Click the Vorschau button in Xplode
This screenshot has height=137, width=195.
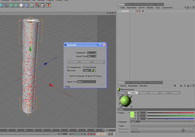coord(74,62)
